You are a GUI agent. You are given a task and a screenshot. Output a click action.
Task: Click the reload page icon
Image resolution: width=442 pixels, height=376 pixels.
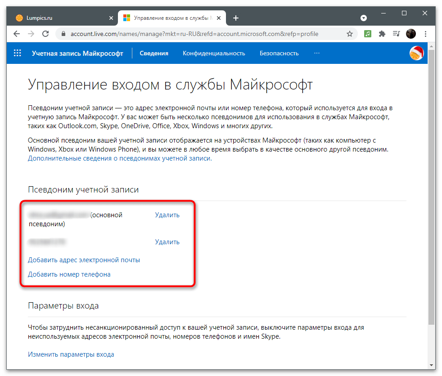click(45, 34)
